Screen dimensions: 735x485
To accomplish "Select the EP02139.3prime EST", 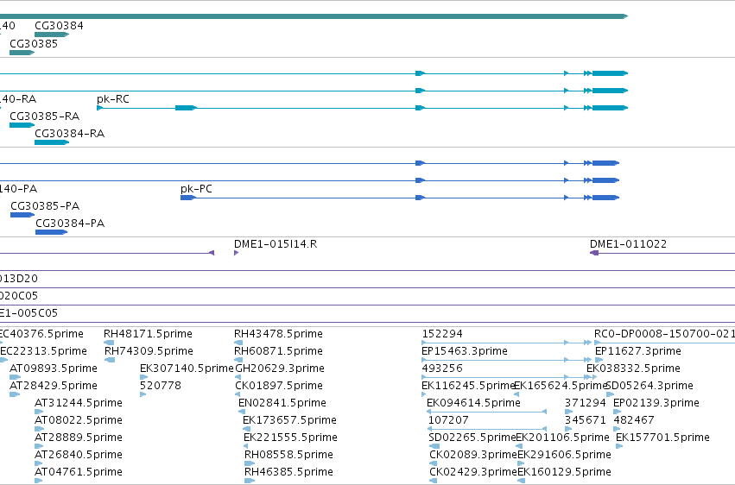I will (x=617, y=412).
